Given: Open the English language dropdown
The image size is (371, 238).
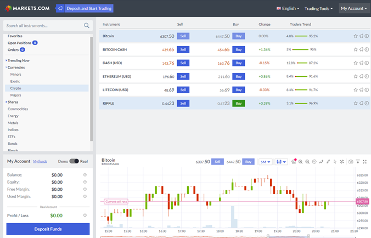Looking at the screenshot, I should pyautogui.click(x=288, y=8).
